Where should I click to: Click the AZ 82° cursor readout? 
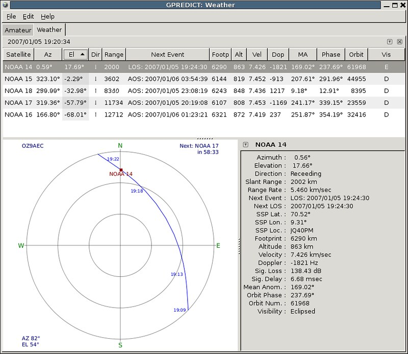tap(31, 338)
